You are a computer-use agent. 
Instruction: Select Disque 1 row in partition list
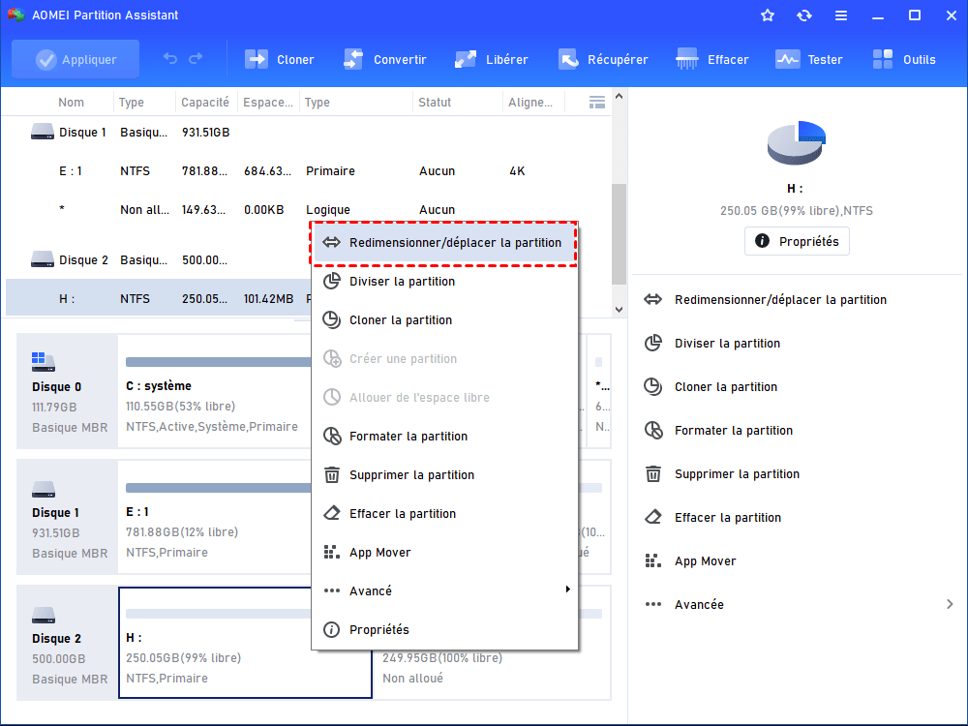tap(309, 132)
